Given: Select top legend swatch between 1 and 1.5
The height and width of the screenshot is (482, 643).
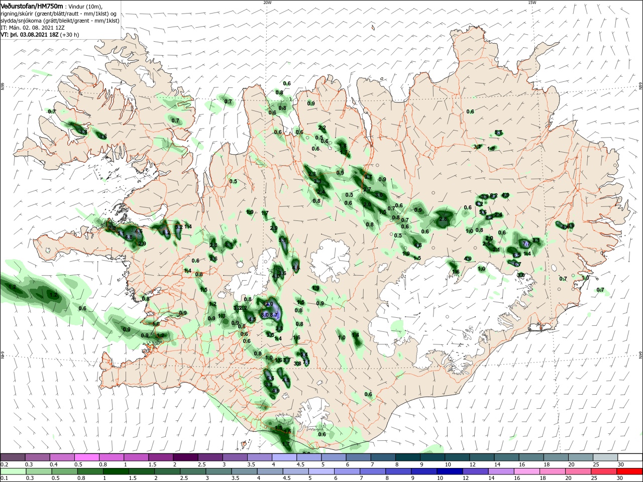Looking at the screenshot, I should click(x=136, y=457).
